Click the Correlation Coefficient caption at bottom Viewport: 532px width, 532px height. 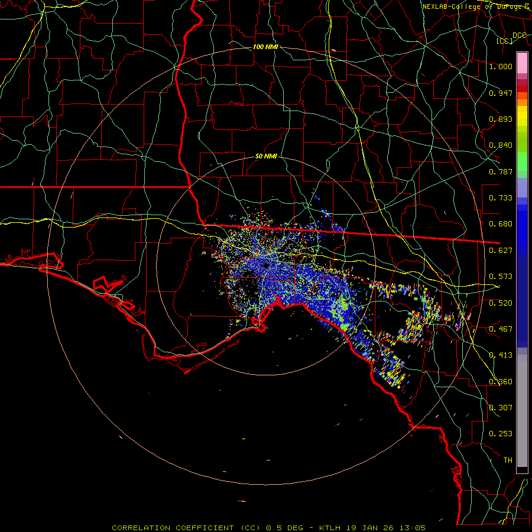pos(269,528)
